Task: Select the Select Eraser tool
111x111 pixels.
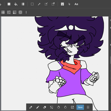Action: pyautogui.click(x=53, y=4)
